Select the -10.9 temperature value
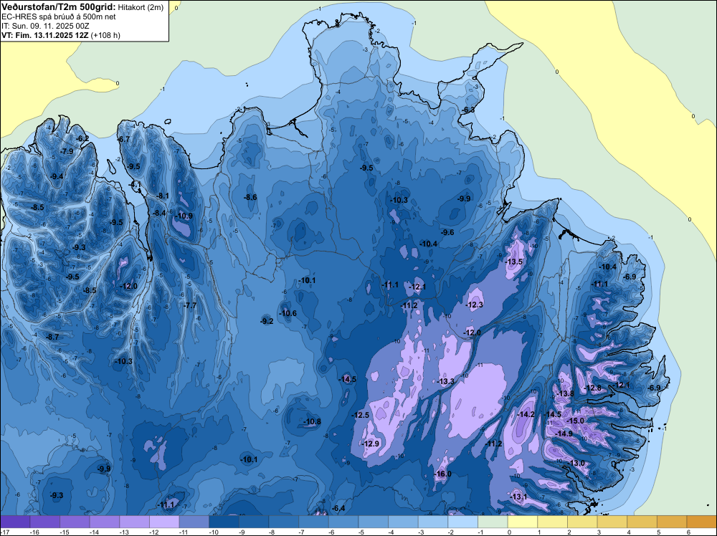Image resolution: width=717 pixels, height=536 pixels. (184, 216)
